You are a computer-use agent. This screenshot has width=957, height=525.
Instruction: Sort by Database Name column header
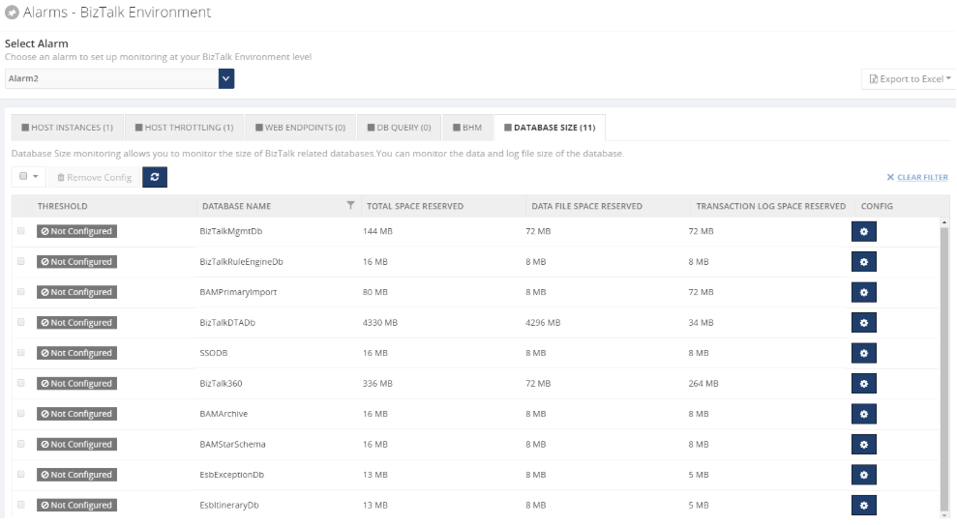tap(237, 206)
